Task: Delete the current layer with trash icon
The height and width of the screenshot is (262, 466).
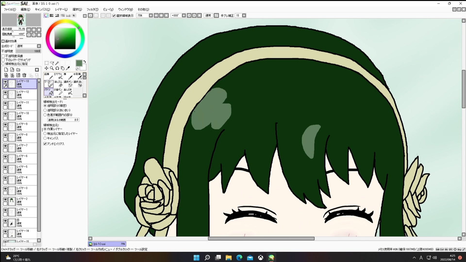Action: [24, 76]
